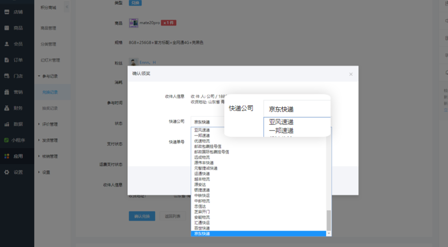Select the highlighted 京东快递 option

click(x=258, y=234)
